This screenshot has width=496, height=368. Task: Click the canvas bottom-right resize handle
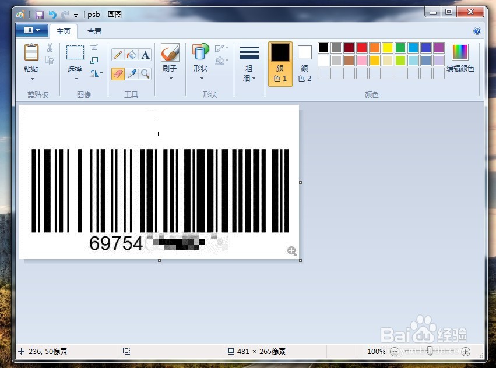click(x=300, y=260)
